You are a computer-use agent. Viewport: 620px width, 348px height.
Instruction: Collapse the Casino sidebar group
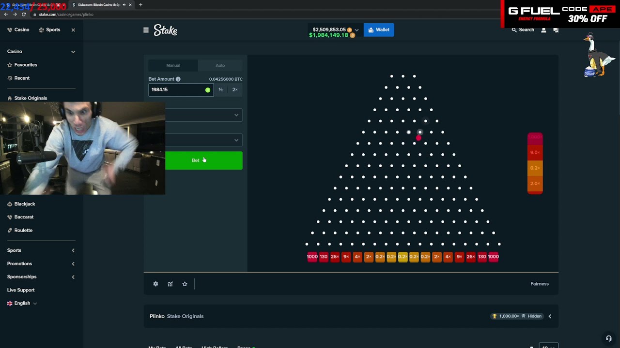73,52
